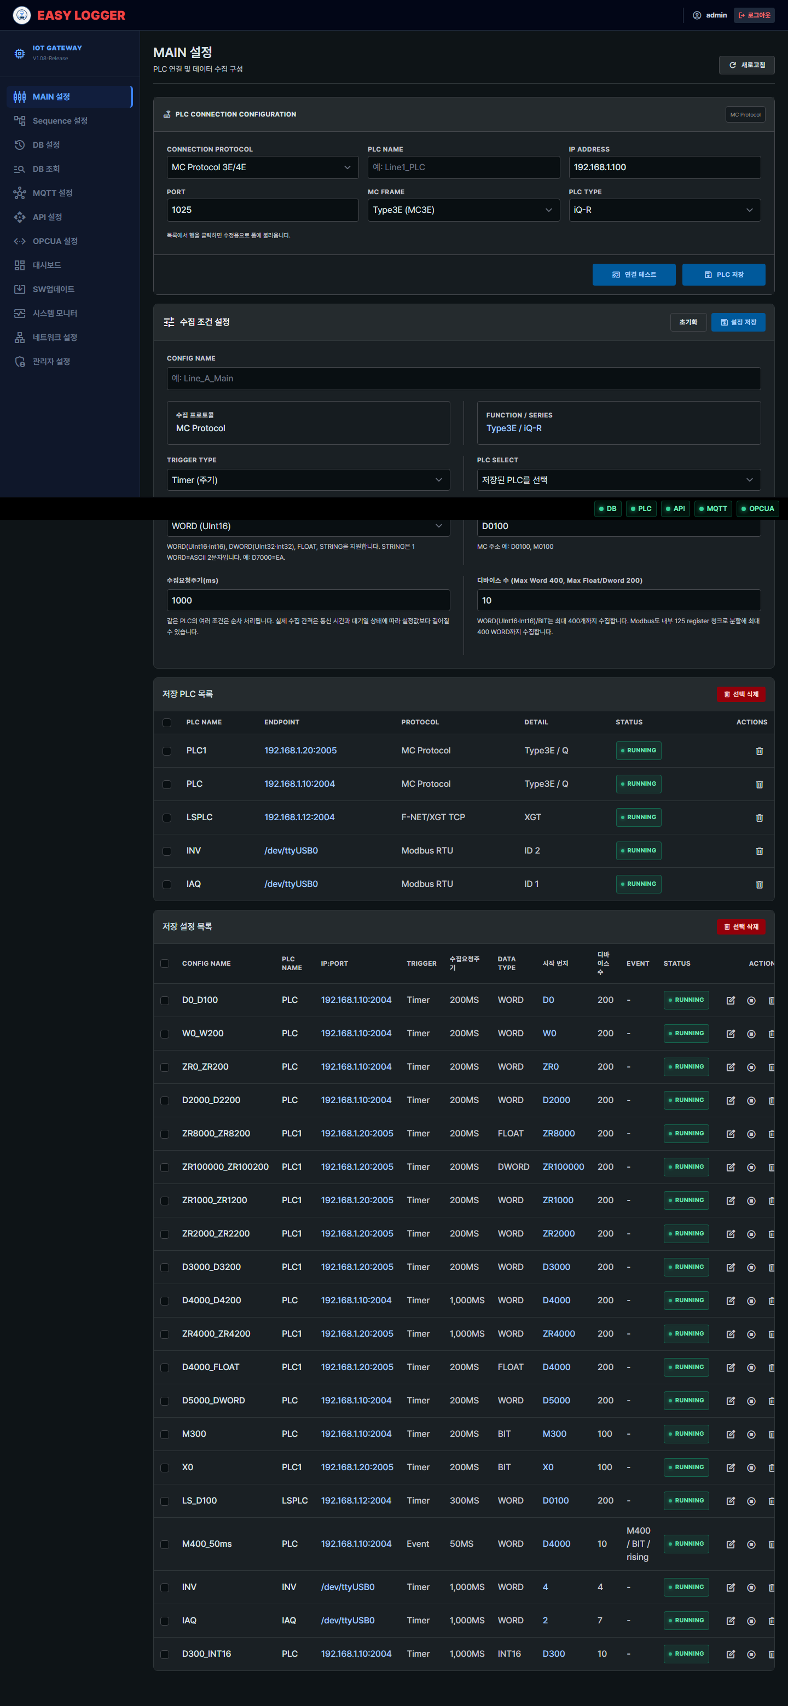Select all rows in saved PLC list
The image size is (788, 1706).
(167, 723)
